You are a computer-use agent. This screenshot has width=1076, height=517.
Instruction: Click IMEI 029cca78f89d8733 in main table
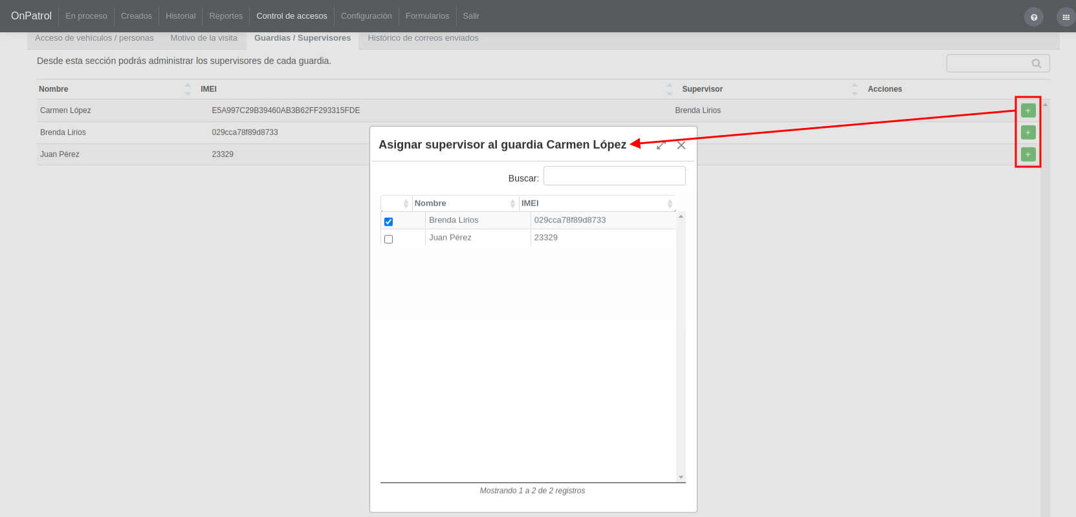tap(245, 132)
